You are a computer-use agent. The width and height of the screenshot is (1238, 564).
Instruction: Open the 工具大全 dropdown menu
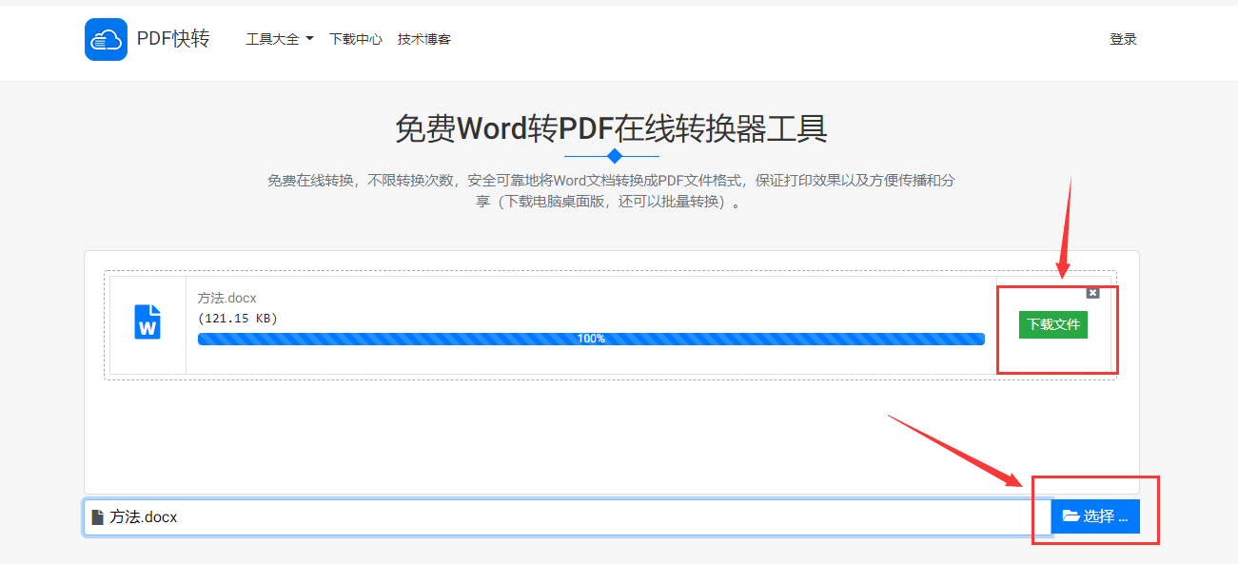pyautogui.click(x=280, y=39)
